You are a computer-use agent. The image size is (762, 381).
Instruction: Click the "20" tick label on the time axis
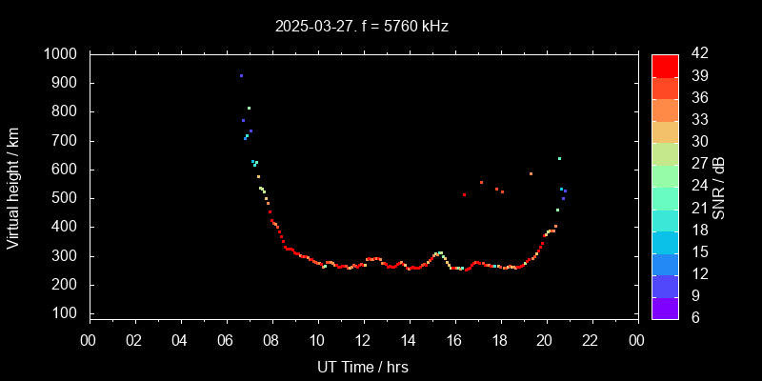coord(546,340)
